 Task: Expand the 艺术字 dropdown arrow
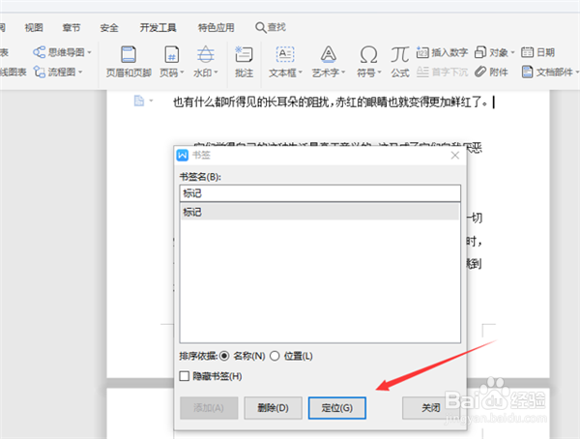pyautogui.click(x=343, y=73)
